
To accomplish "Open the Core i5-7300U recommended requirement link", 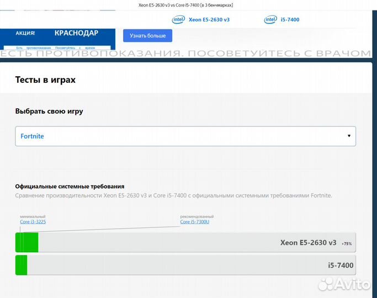I will 194,222.
